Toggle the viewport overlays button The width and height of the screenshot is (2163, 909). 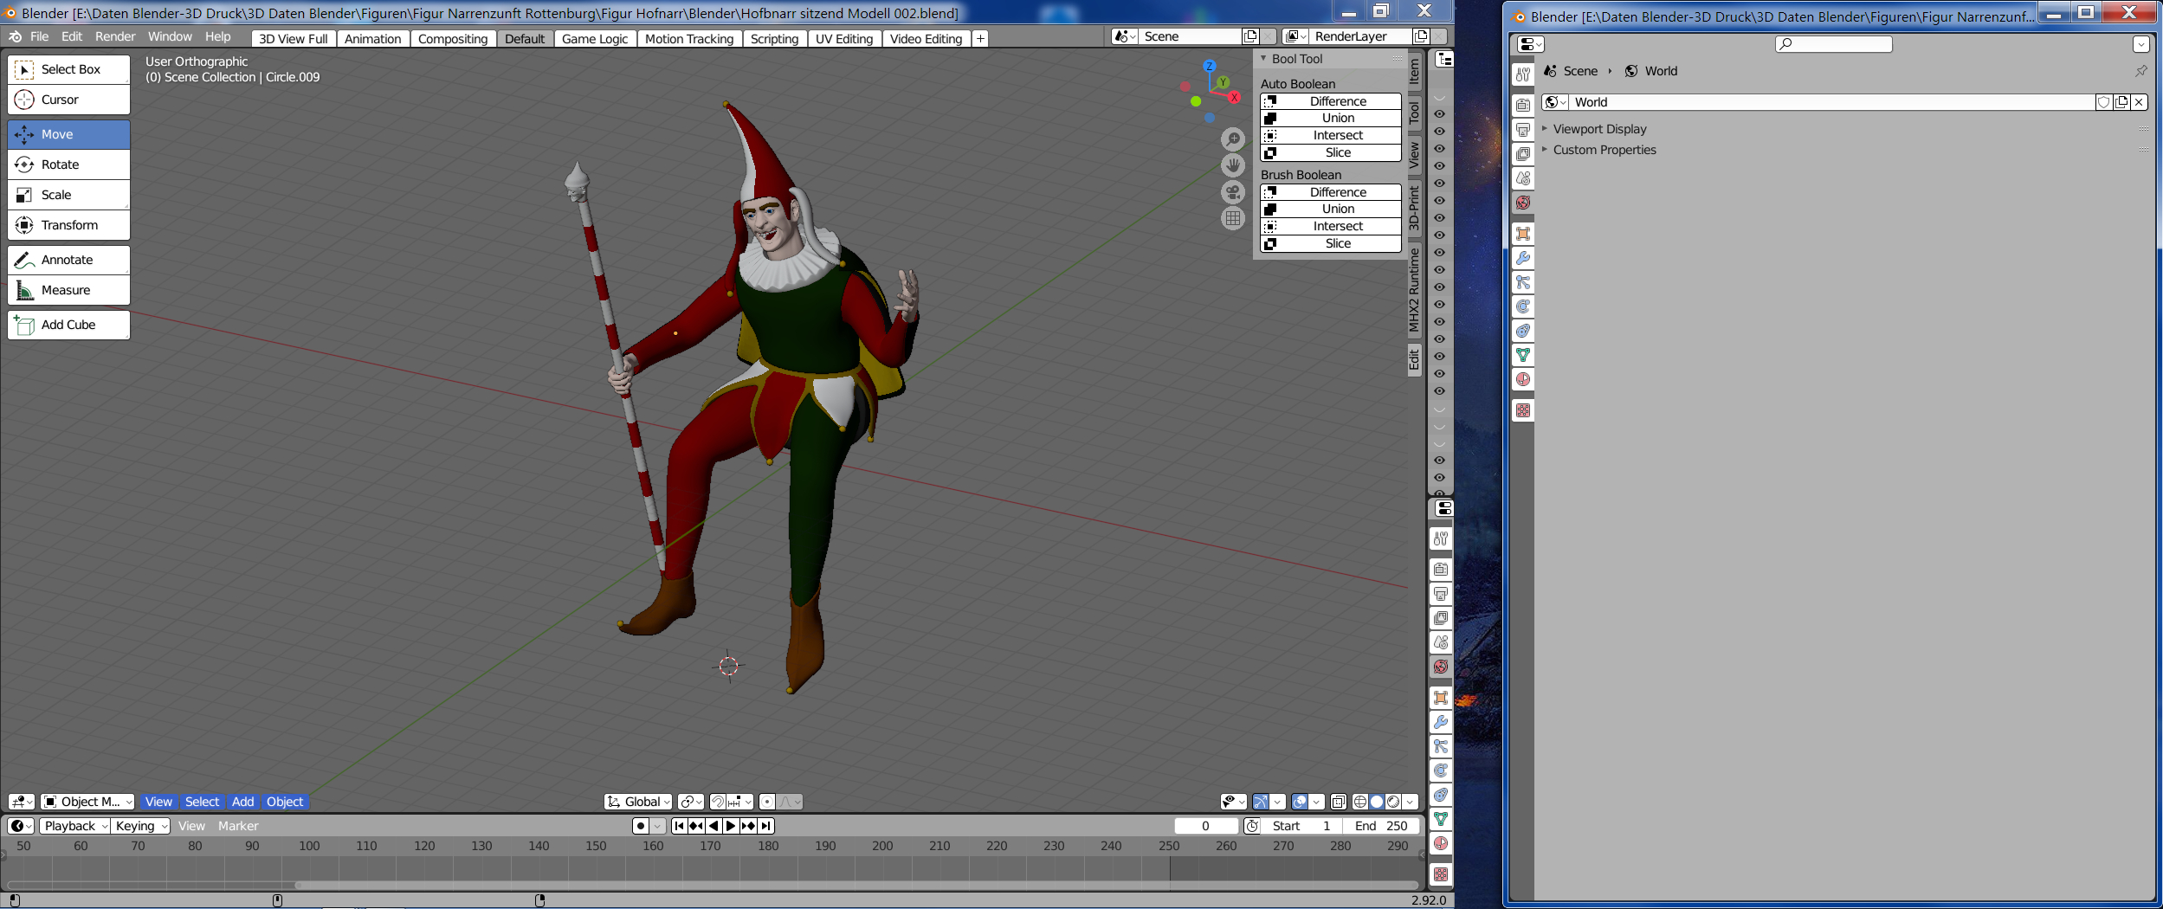point(1299,802)
